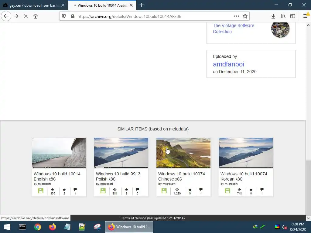Open page actions three-dot menu
Image resolution: width=311 pixels, height=233 pixels.
point(236,16)
